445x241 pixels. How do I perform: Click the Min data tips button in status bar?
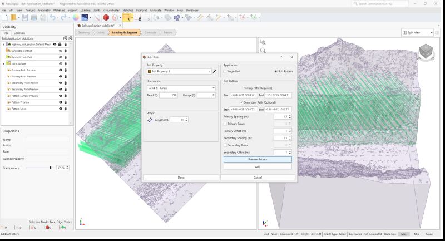point(416,234)
